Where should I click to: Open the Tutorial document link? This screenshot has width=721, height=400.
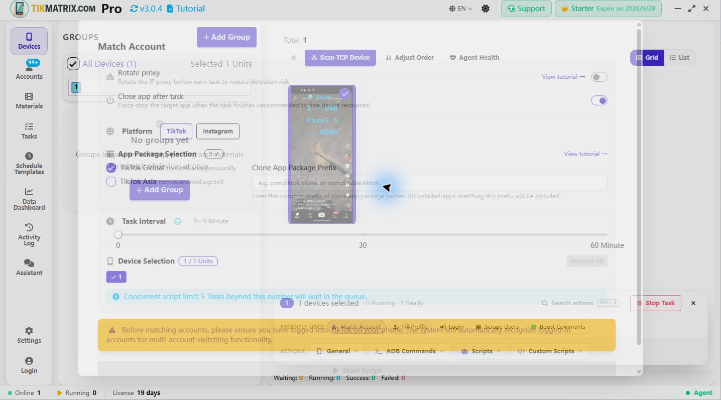point(186,9)
